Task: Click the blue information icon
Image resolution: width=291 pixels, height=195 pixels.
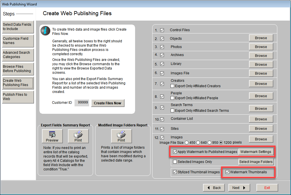Action: coord(45,31)
